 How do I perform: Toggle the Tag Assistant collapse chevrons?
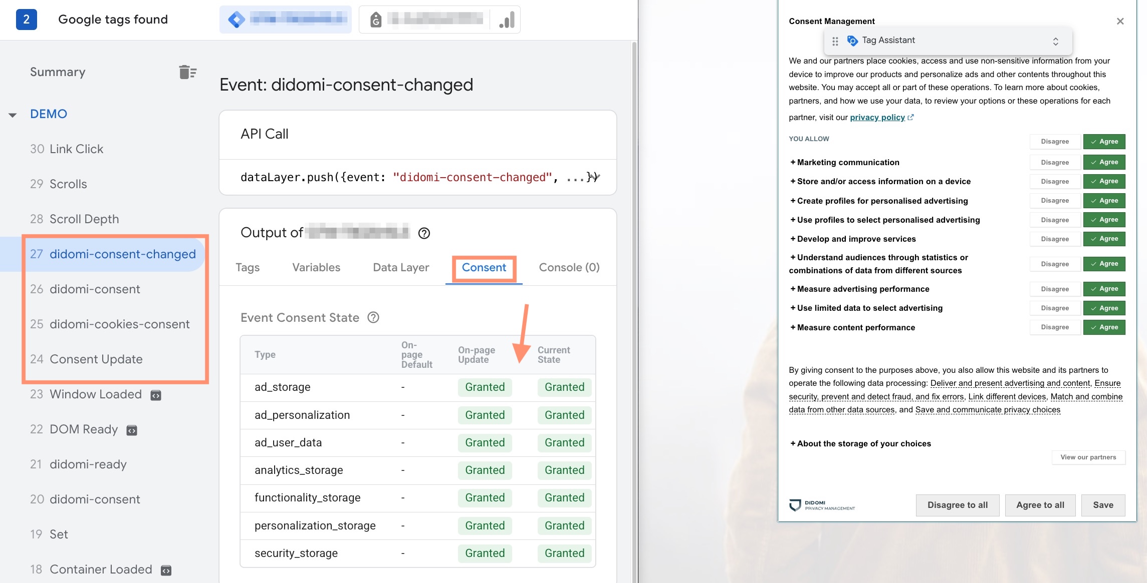1055,41
